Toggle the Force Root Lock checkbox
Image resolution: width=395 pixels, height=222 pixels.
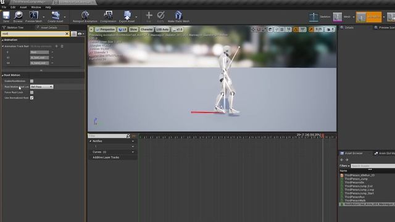(x=31, y=92)
